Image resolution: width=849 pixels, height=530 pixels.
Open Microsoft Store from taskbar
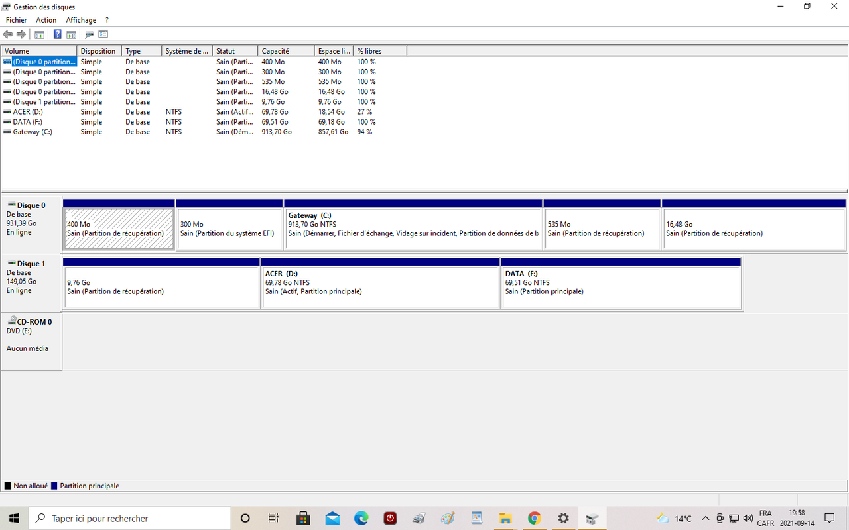pyautogui.click(x=303, y=518)
